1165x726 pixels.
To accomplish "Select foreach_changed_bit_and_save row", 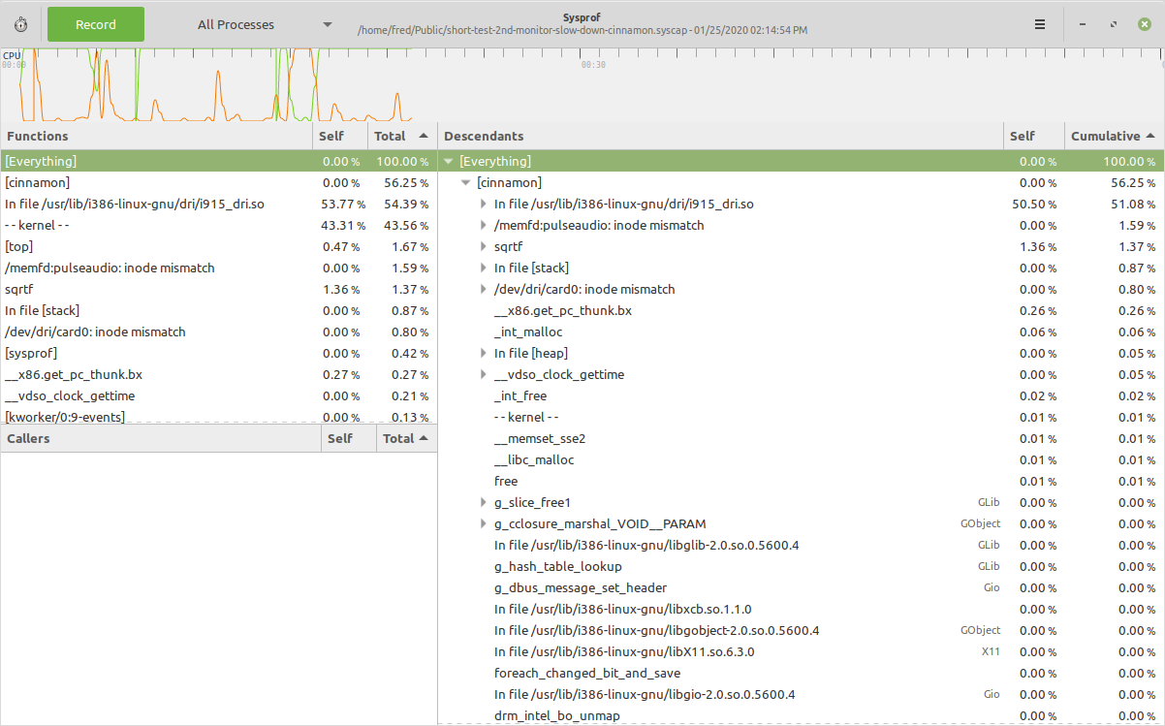I will tap(801, 673).
